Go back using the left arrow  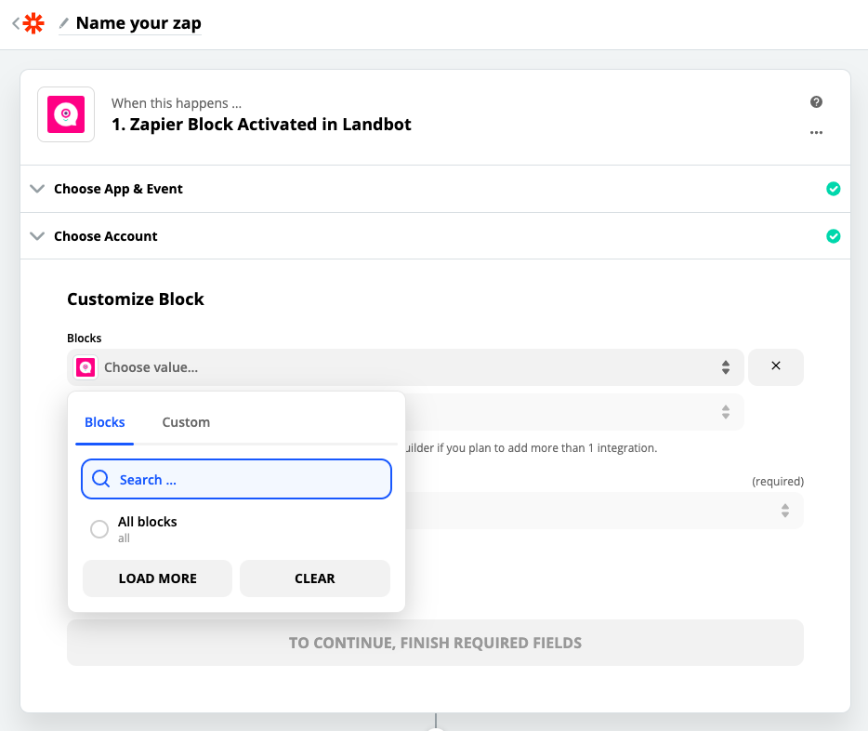[x=16, y=23]
